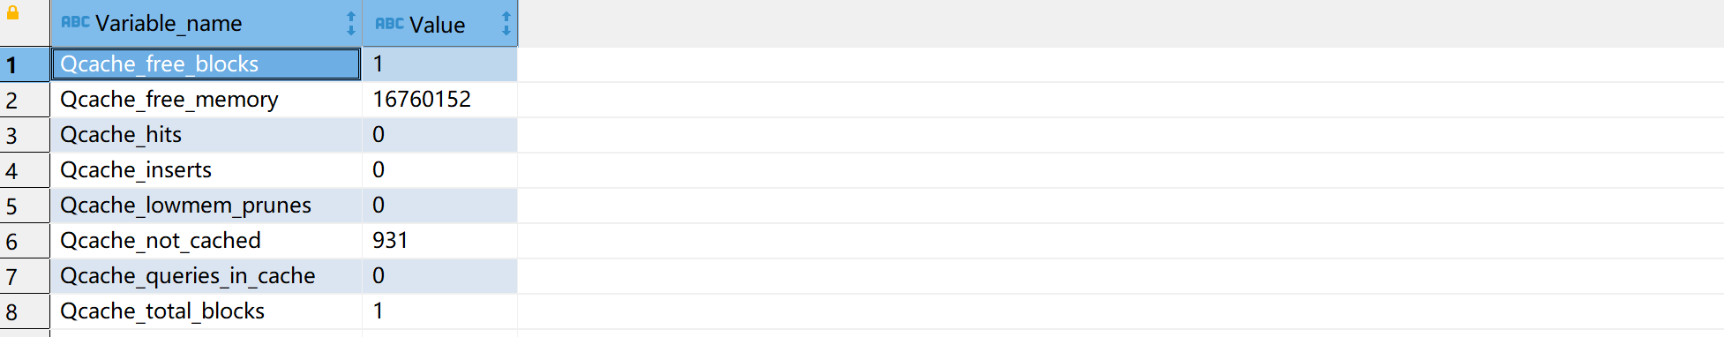Click ABC type icon in Variable_name header
Viewport: 1724px width, 337px height.
click(75, 22)
